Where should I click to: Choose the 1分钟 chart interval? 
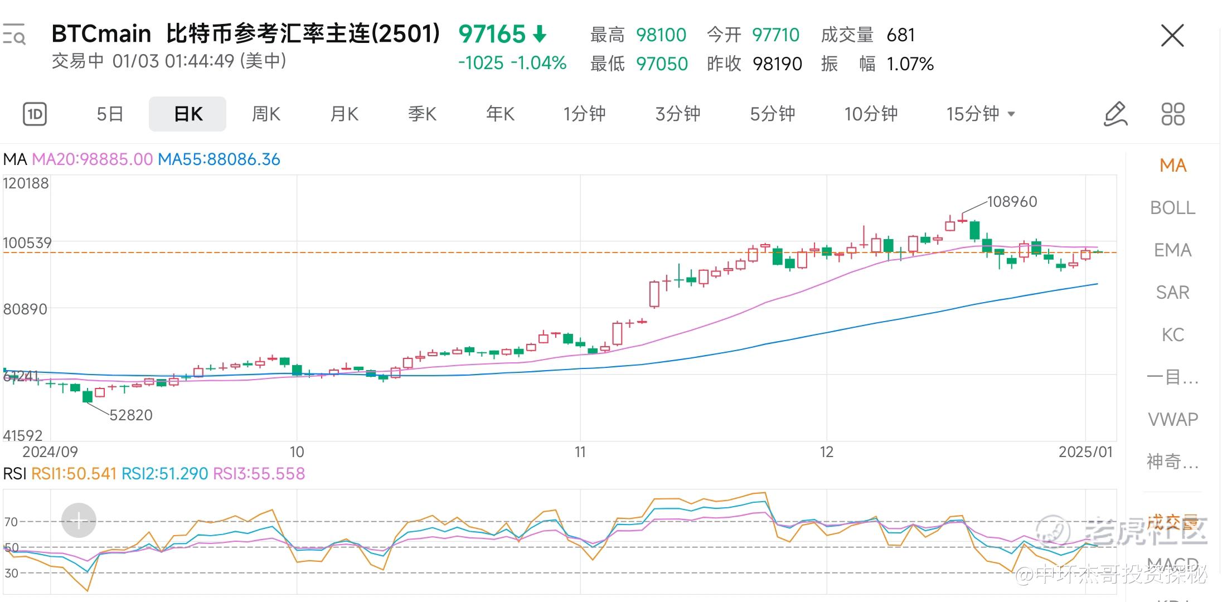584,114
